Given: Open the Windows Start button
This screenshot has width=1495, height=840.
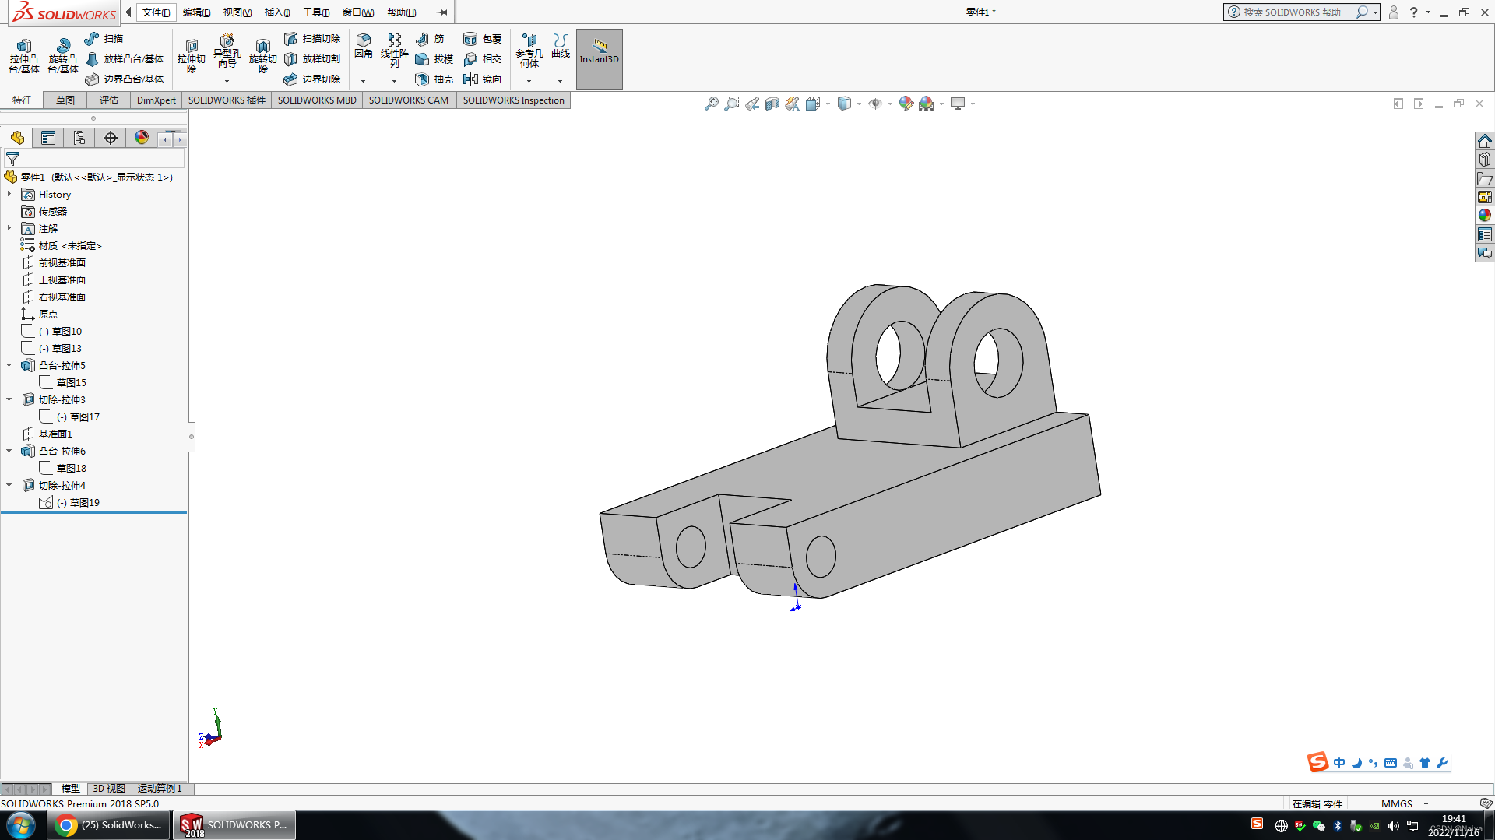Looking at the screenshot, I should [21, 825].
